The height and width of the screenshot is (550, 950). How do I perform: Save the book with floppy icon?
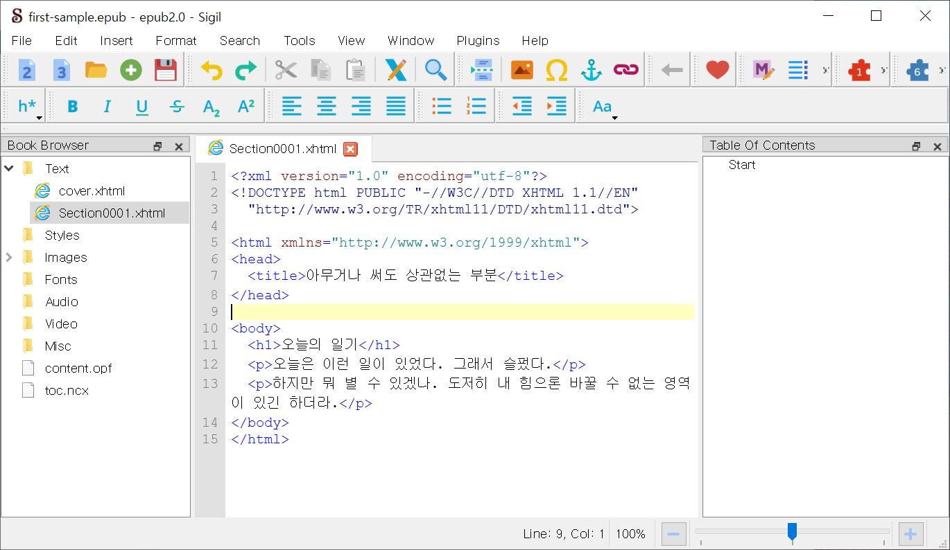(x=165, y=70)
